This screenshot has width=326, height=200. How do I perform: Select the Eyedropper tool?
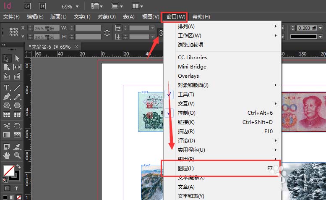17,147
